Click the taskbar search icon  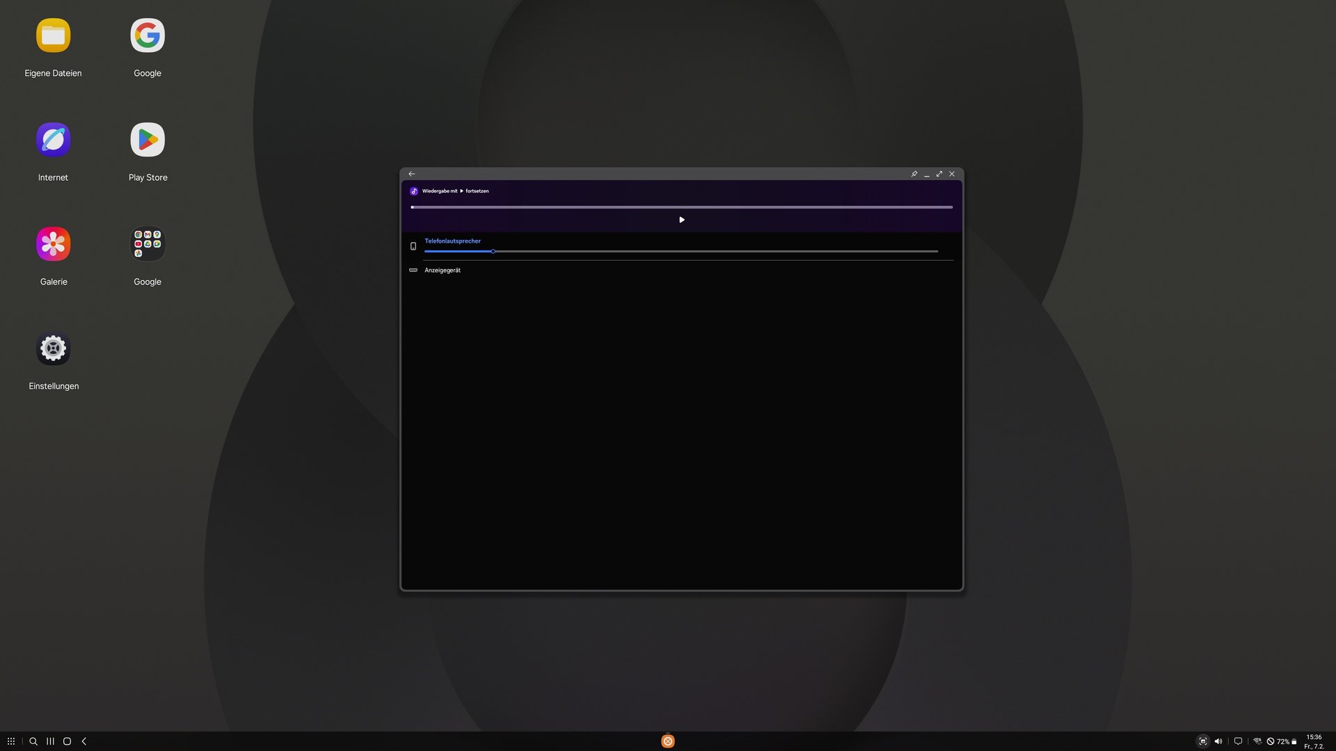(x=33, y=741)
